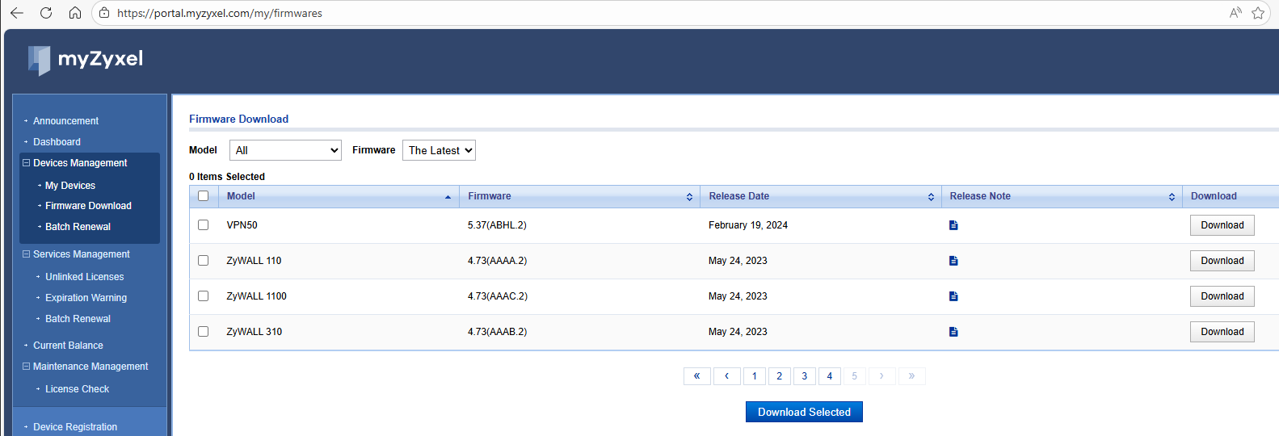This screenshot has height=436, width=1279.
Task: Click the browser address bar URL
Action: (220, 13)
